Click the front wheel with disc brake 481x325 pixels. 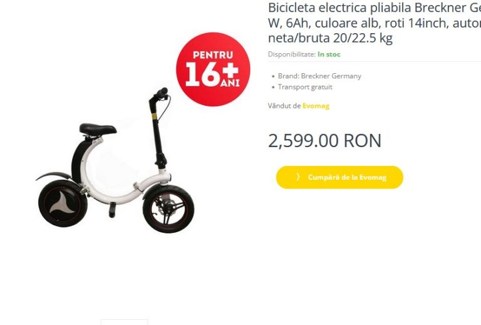pos(168,209)
